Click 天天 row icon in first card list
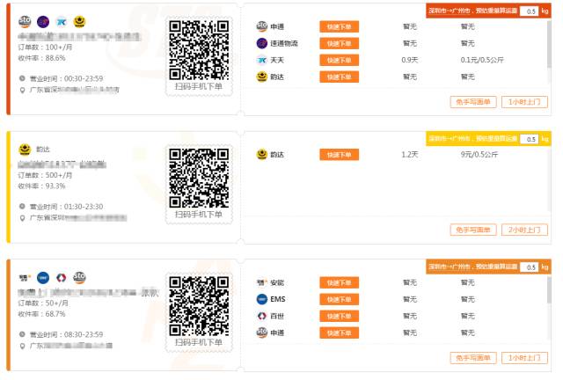The height and width of the screenshot is (380, 563). coord(262,60)
